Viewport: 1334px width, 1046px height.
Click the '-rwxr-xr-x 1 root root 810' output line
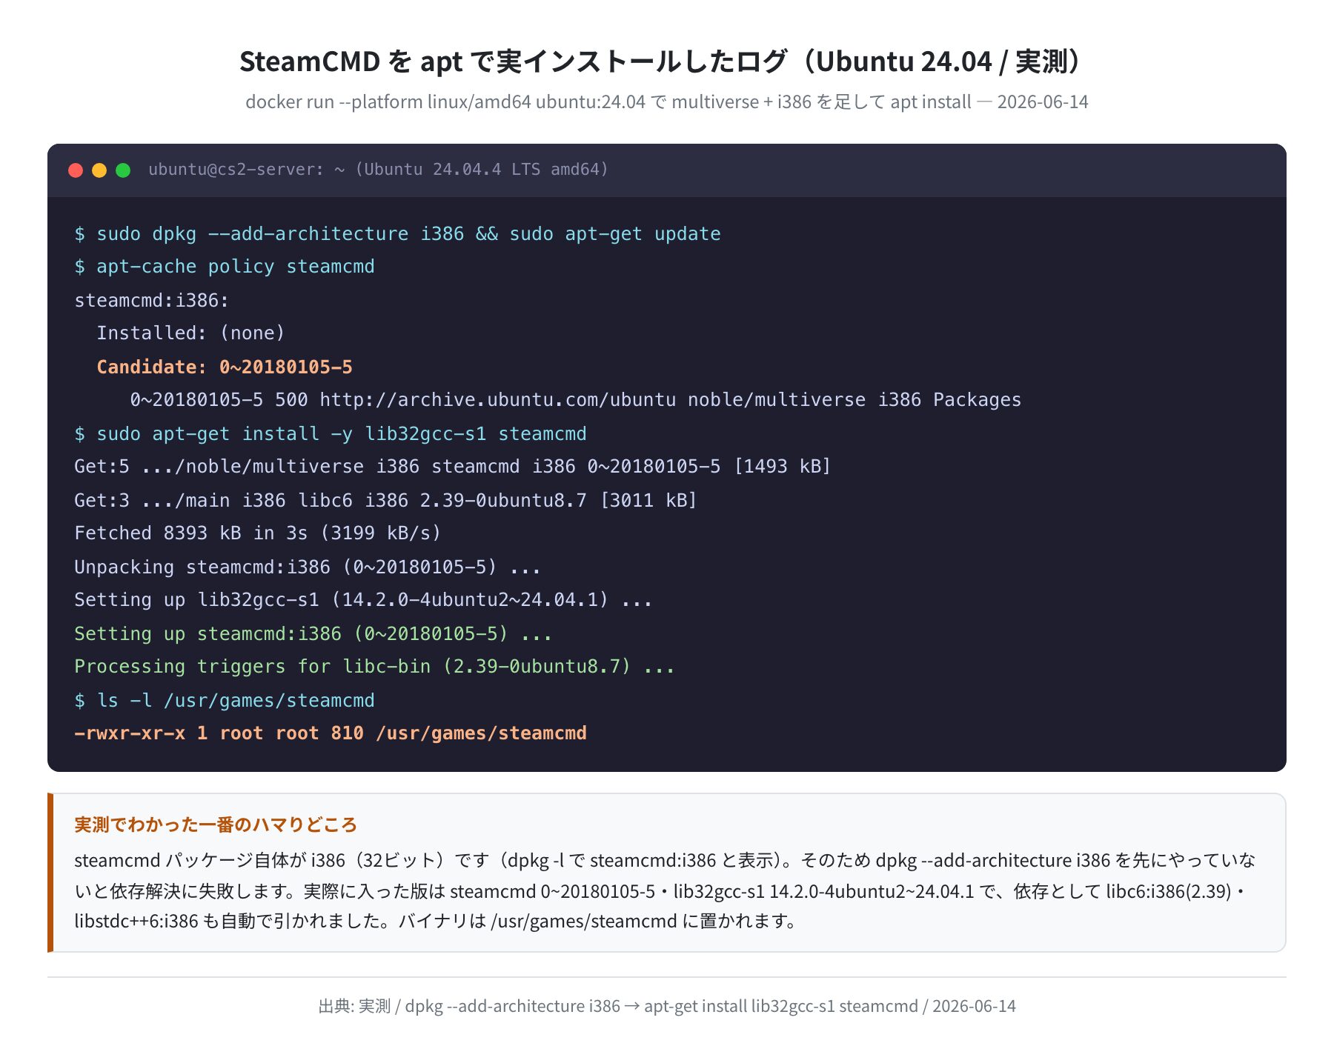point(331,733)
